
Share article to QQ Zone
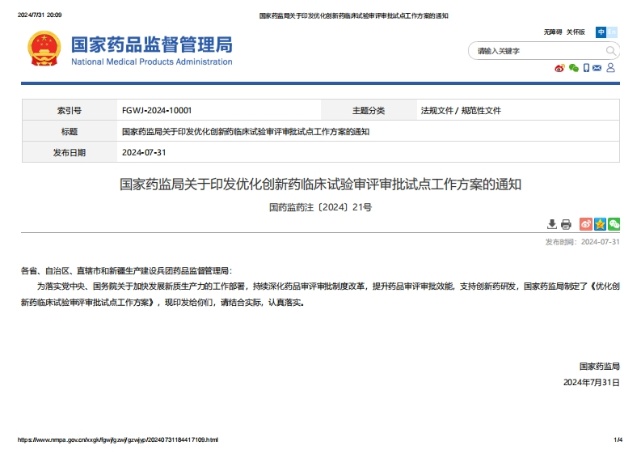tap(600, 224)
